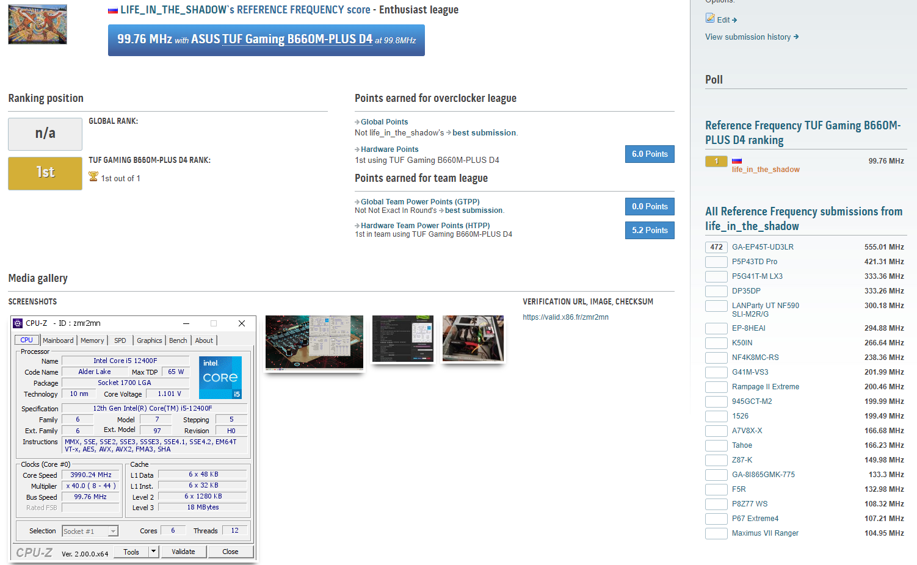Open the Z87-K submission link

[742, 460]
